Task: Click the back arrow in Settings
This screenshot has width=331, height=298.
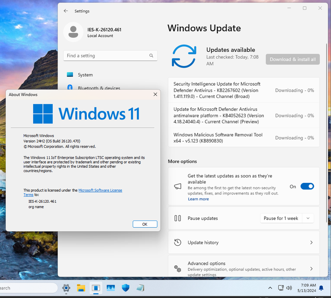Action: point(66,11)
